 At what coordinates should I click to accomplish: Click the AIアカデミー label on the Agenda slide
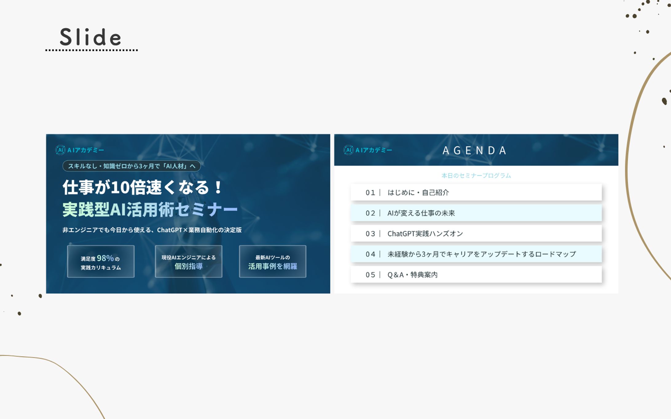374,150
